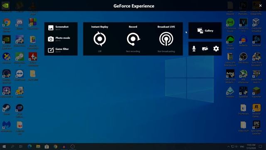This screenshot has width=266, height=150.
Task: Click the 'Not broadcasting' status text
Action: [166, 51]
